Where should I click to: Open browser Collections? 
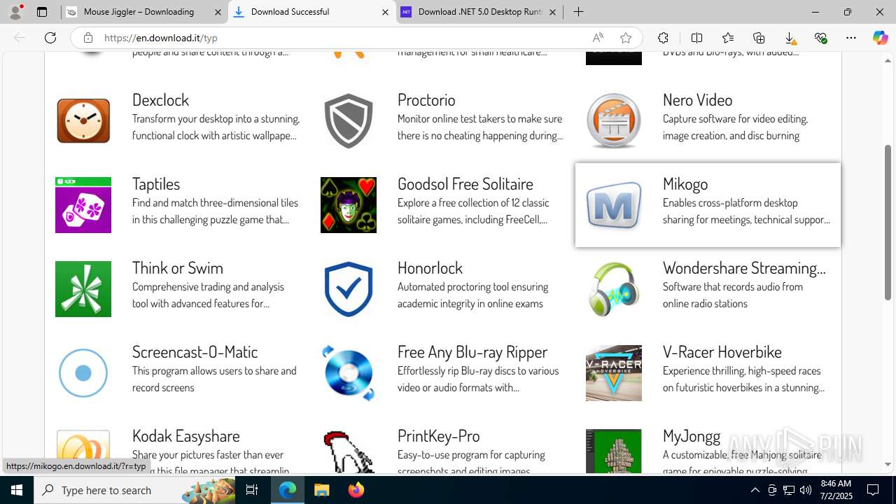[759, 38]
